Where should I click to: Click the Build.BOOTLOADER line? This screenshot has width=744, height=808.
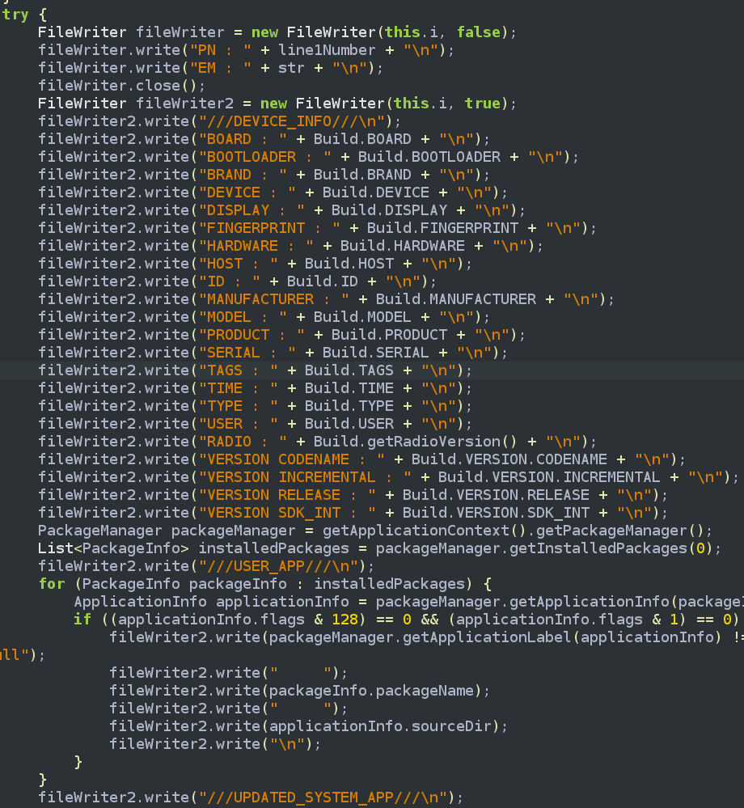(308, 157)
